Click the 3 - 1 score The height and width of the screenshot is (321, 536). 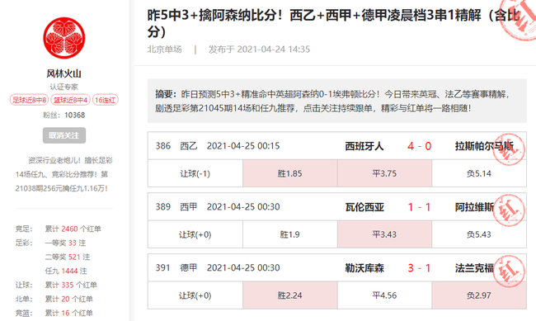point(419,268)
